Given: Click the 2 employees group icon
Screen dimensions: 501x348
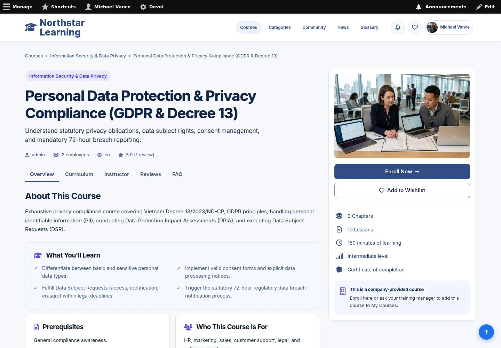Looking at the screenshot, I should (x=56, y=155).
